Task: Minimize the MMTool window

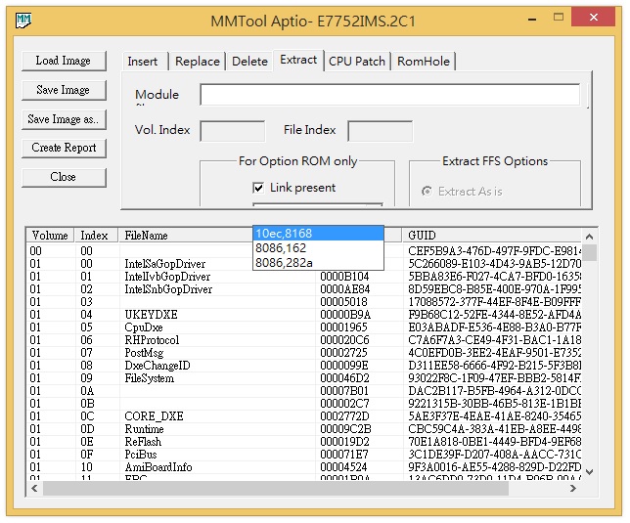Action: coord(532,19)
